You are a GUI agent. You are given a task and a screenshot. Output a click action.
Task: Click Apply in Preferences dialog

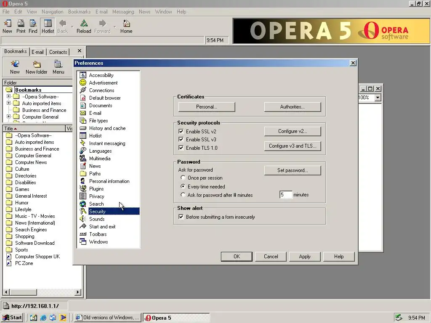pos(305,257)
